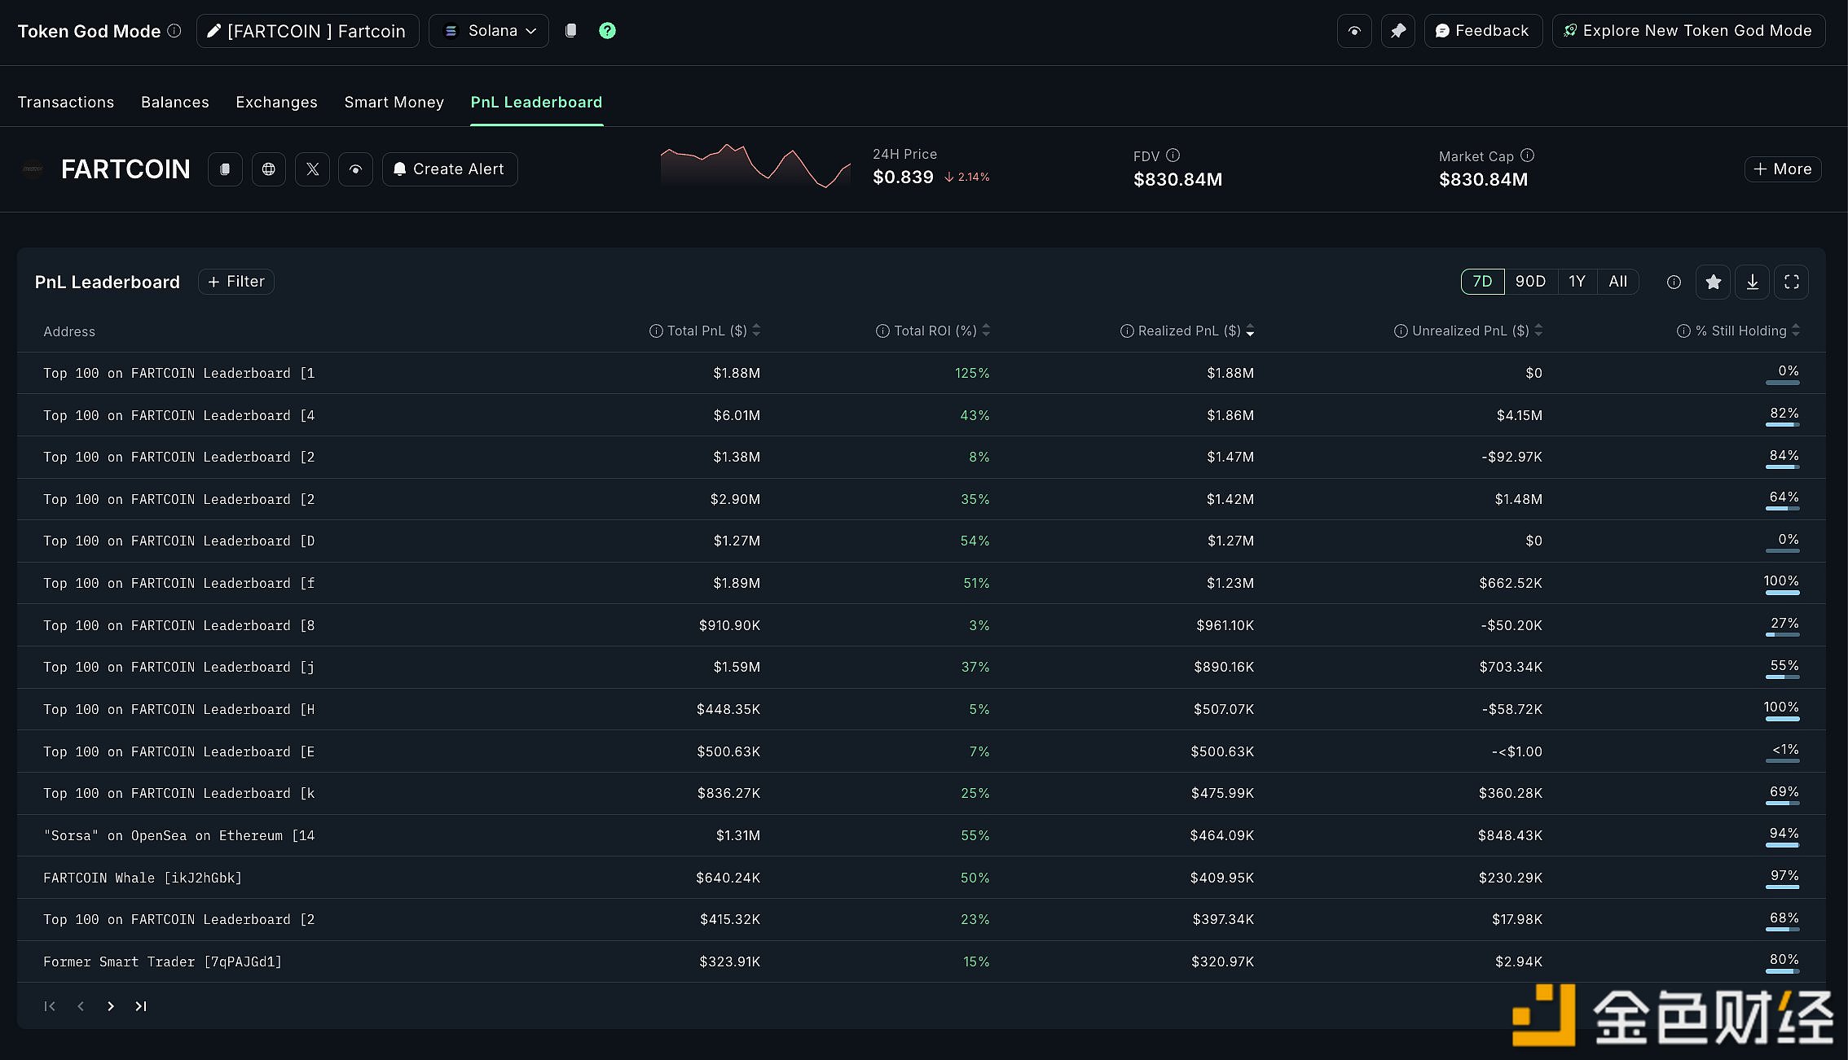Expand leaderboard to fullscreen
Screen dimensions: 1848x1060
(1791, 282)
